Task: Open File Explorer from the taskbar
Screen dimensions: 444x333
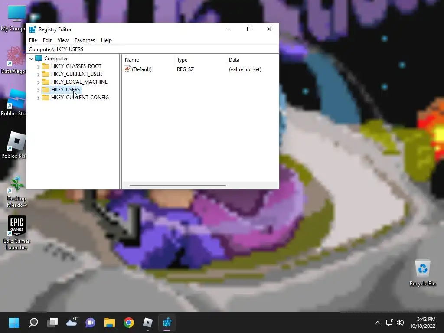Action: tap(110, 323)
